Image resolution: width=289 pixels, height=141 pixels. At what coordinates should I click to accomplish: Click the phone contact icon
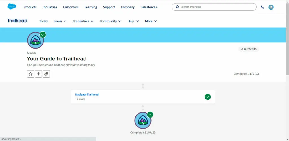click(263, 7)
